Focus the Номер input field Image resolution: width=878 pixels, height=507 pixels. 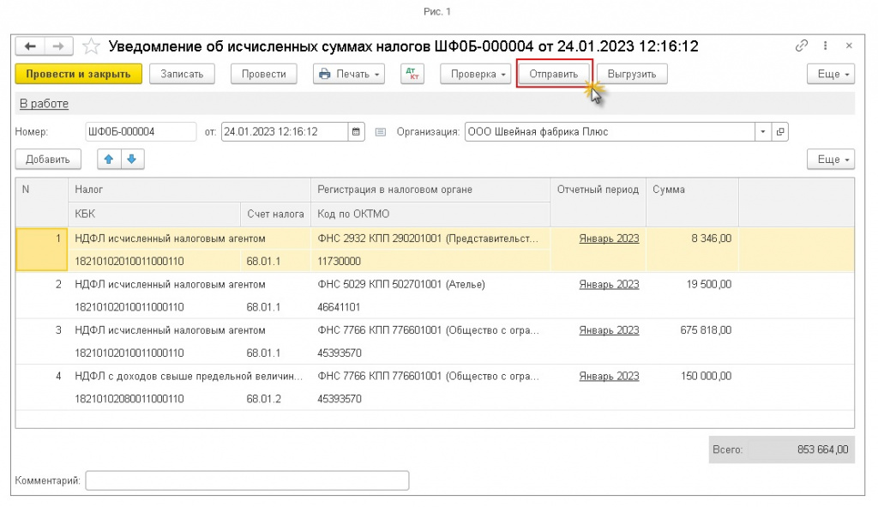click(141, 131)
